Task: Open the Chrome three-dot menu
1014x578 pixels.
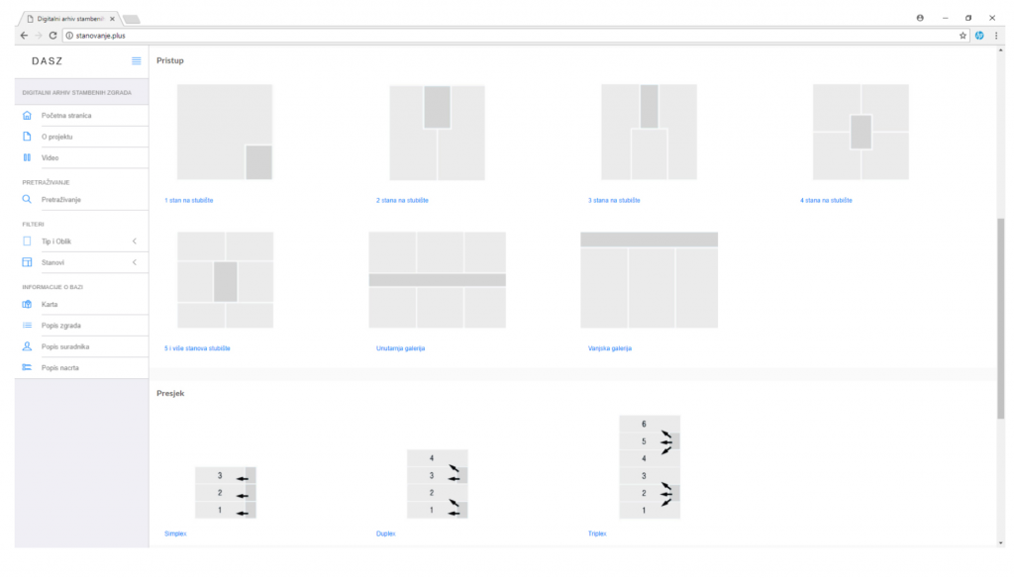Action: 996,36
